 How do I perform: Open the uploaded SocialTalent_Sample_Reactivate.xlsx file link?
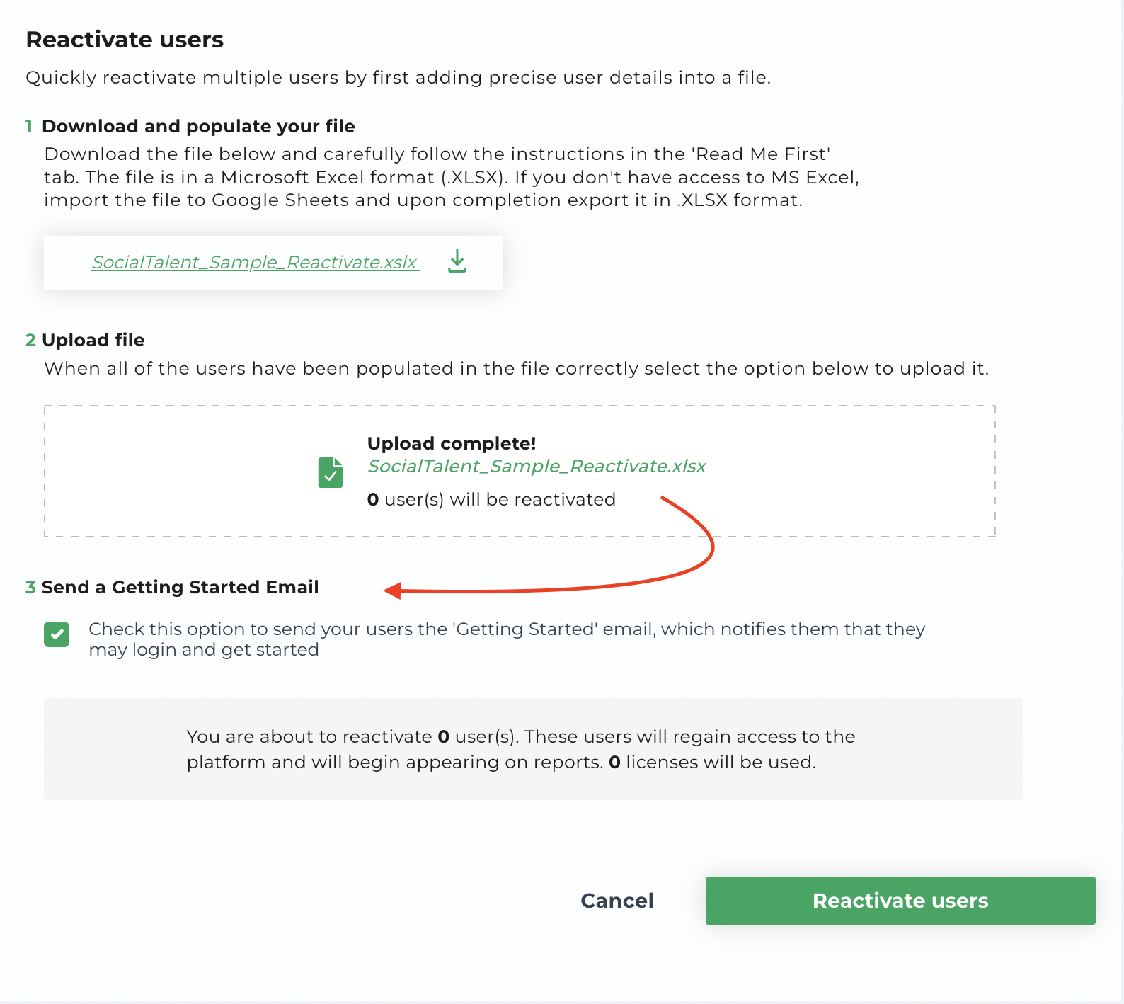pos(537,466)
